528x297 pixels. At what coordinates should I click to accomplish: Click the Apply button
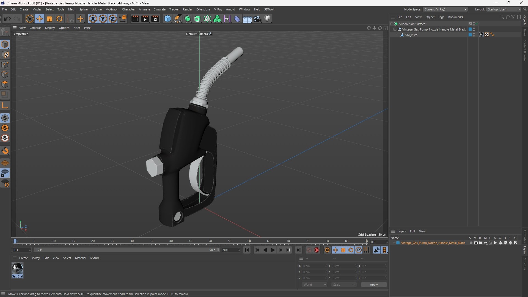[374, 285]
